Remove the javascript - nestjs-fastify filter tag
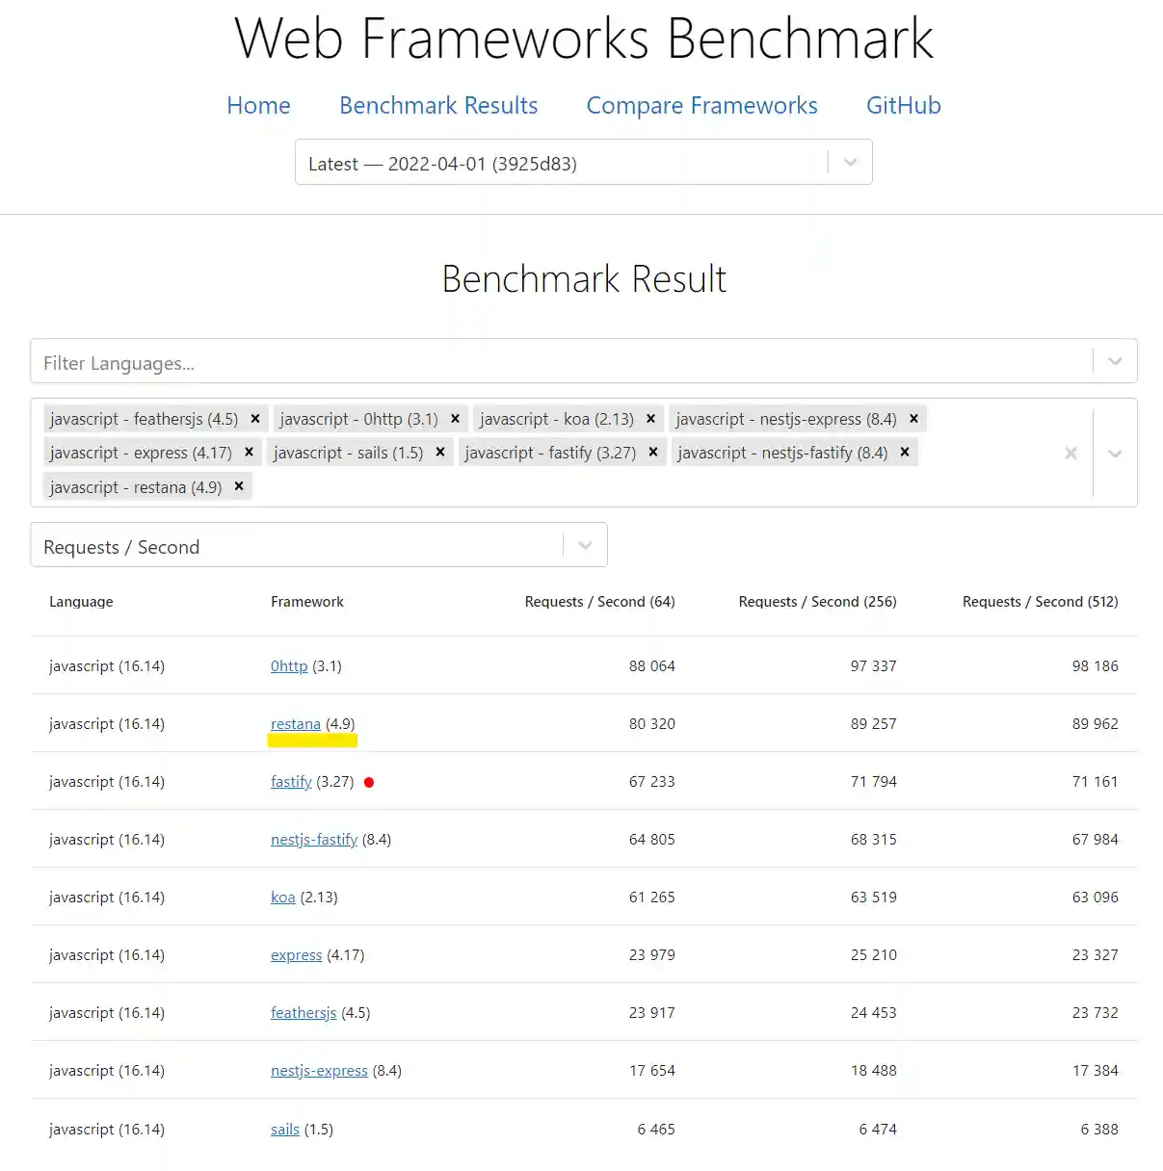 click(x=904, y=452)
